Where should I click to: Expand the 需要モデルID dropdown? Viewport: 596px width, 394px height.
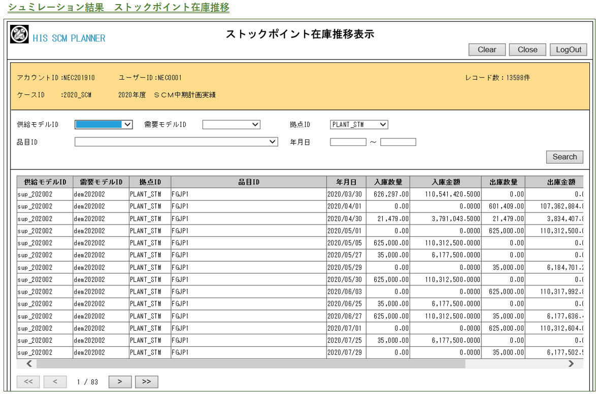coord(231,125)
